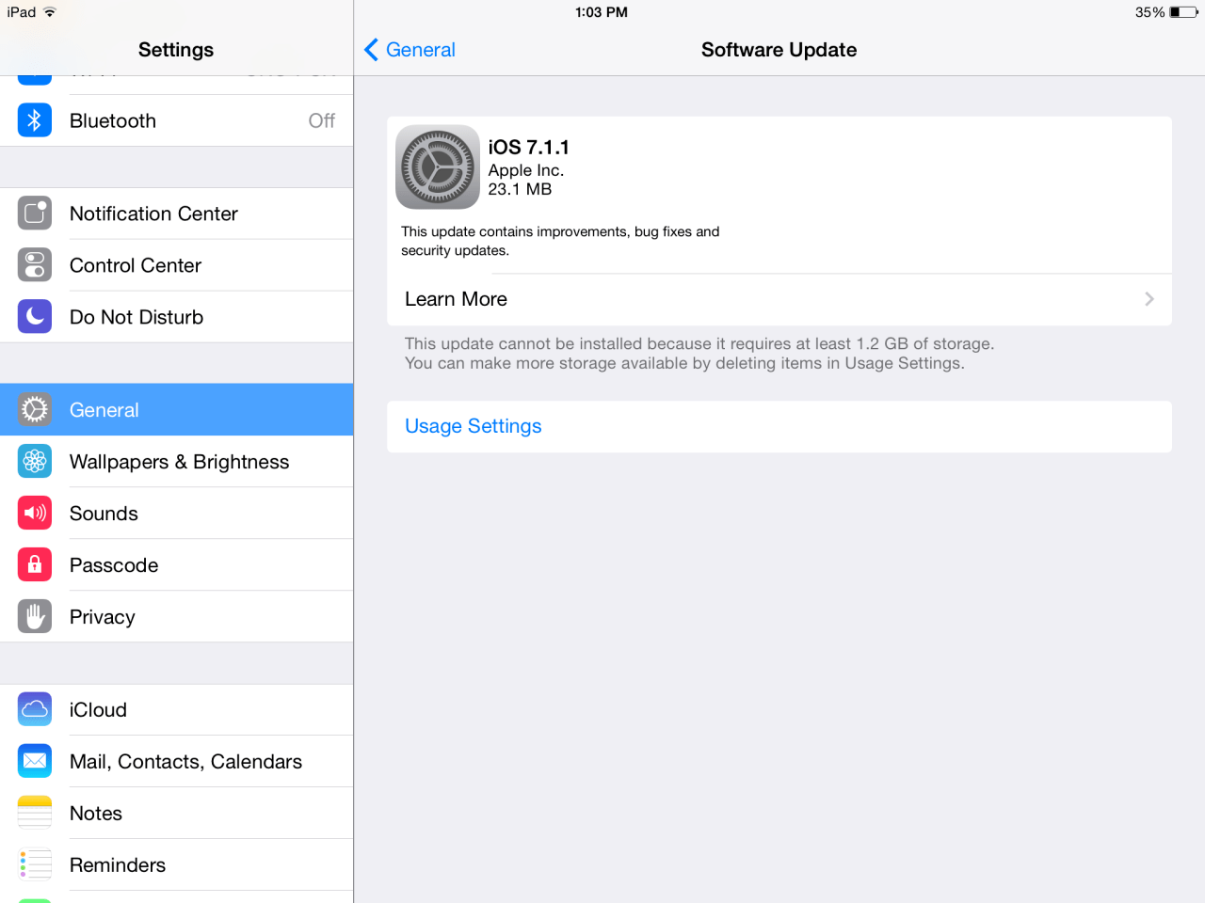Open Notification Center settings icon
Viewport: 1205px width, 903px height.
tap(35, 214)
